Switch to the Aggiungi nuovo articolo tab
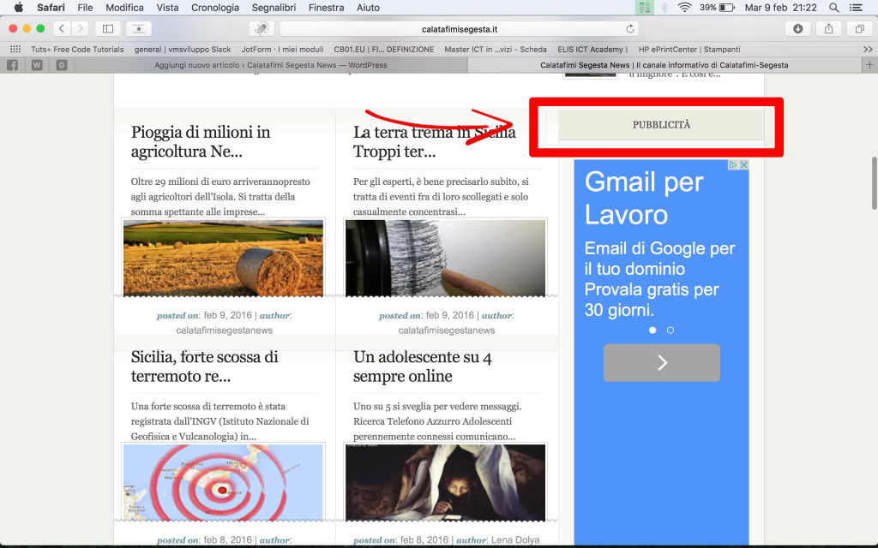The width and height of the screenshot is (878, 548). pos(271,65)
